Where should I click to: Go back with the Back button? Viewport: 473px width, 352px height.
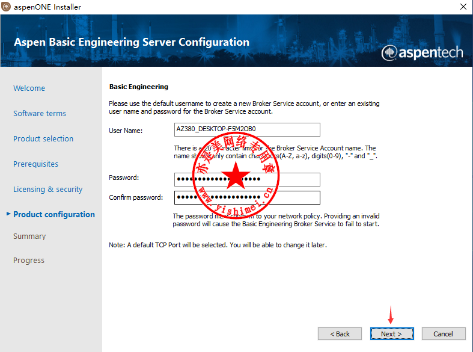pyautogui.click(x=340, y=333)
